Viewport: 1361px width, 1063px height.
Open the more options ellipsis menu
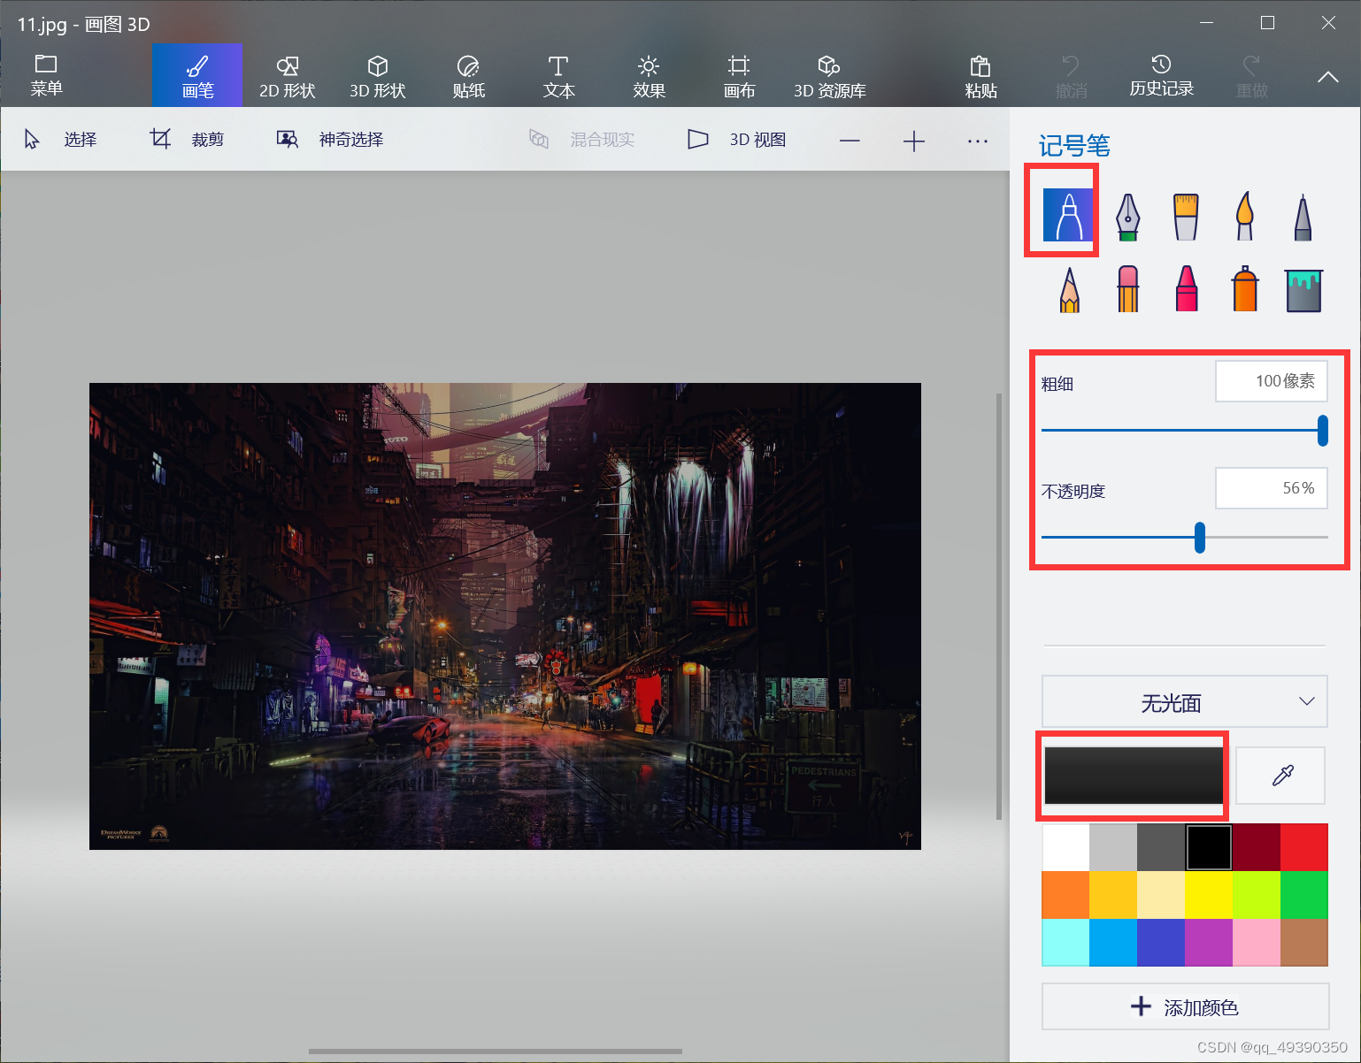pyautogui.click(x=977, y=141)
